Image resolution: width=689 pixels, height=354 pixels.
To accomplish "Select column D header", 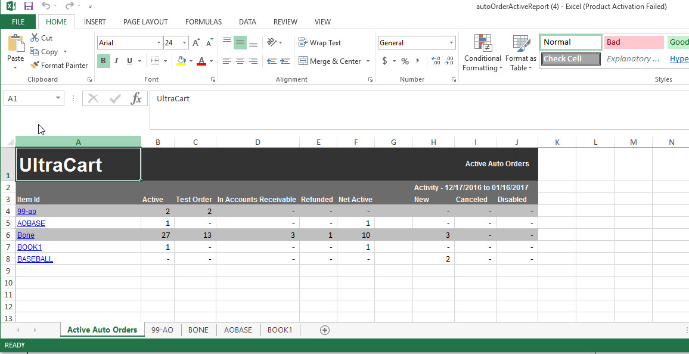I will [257, 142].
